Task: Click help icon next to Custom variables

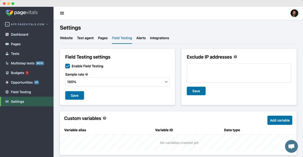Action: point(105,118)
